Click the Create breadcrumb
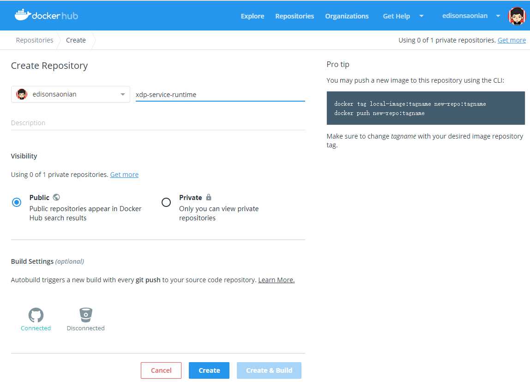Image resolution: width=530 pixels, height=382 pixels. pyautogui.click(x=76, y=40)
